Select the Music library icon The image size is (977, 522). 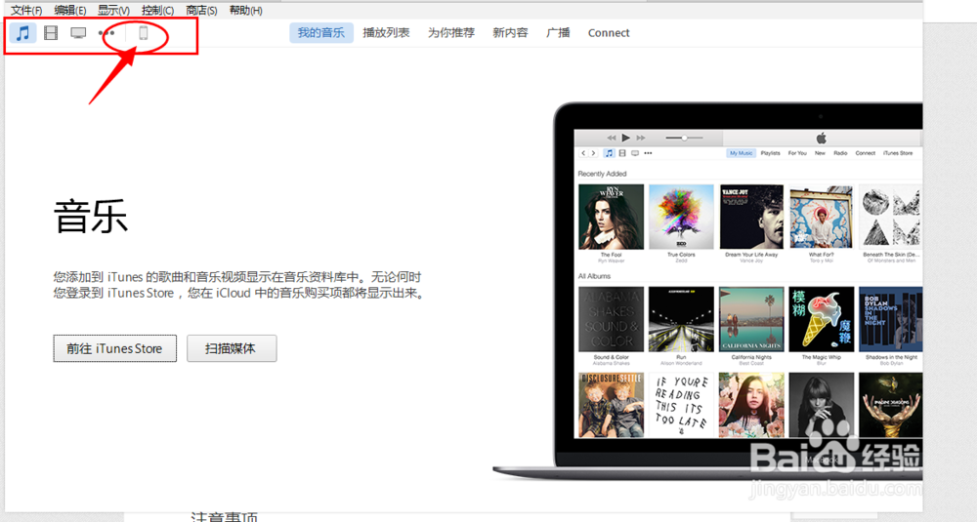pyautogui.click(x=23, y=33)
